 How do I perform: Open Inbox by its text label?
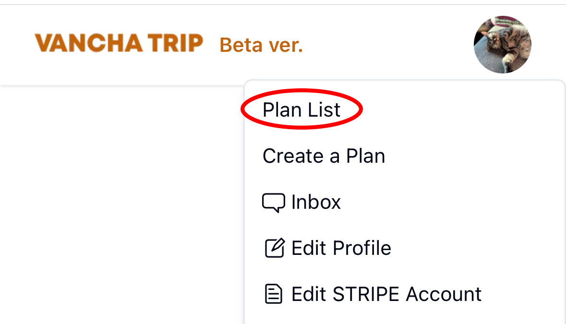click(316, 202)
